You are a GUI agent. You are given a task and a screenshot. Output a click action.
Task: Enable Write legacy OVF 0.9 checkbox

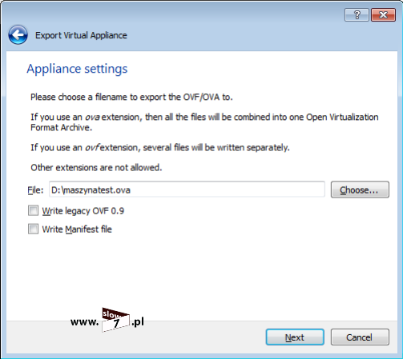coord(33,210)
